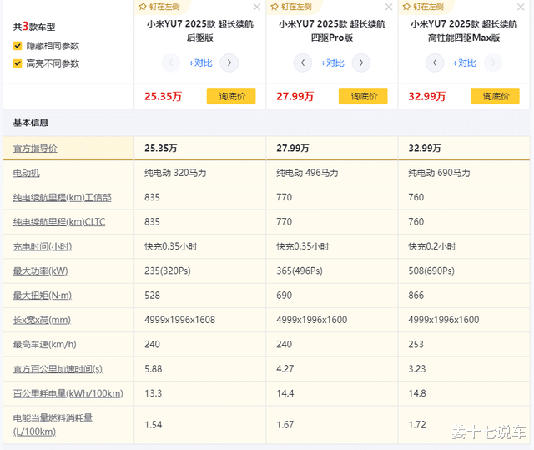This screenshot has height=450, width=534.
Task: Click 询底价 for the 32.99万 model
Action: 495,96
